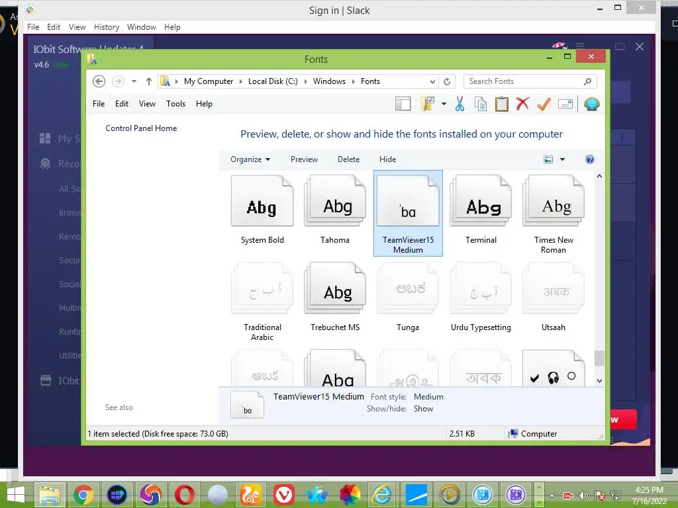Screen dimensions: 678x508
Task: Select the Utsaah font
Action: coord(554,297)
